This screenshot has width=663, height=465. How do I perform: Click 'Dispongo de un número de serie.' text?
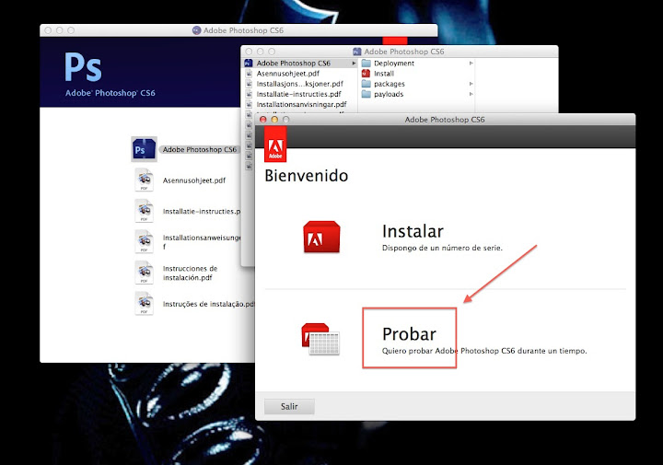click(442, 248)
